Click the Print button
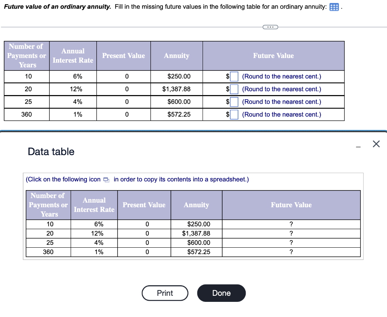Image resolution: width=387 pixels, height=317 pixels. point(165,293)
